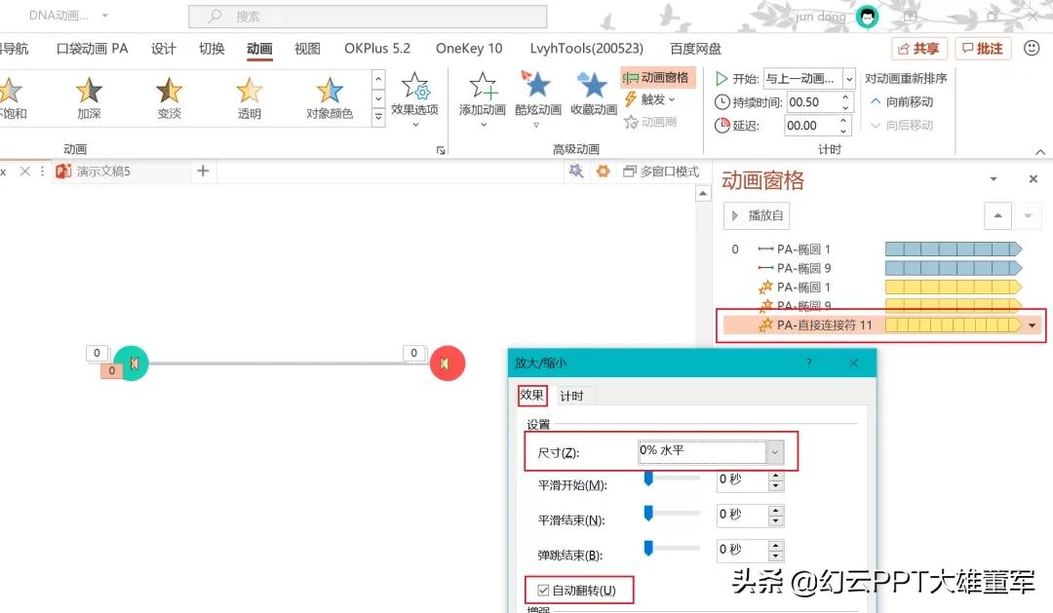
Task: Open the OneKey 10 ribbon tab
Action: 468,47
